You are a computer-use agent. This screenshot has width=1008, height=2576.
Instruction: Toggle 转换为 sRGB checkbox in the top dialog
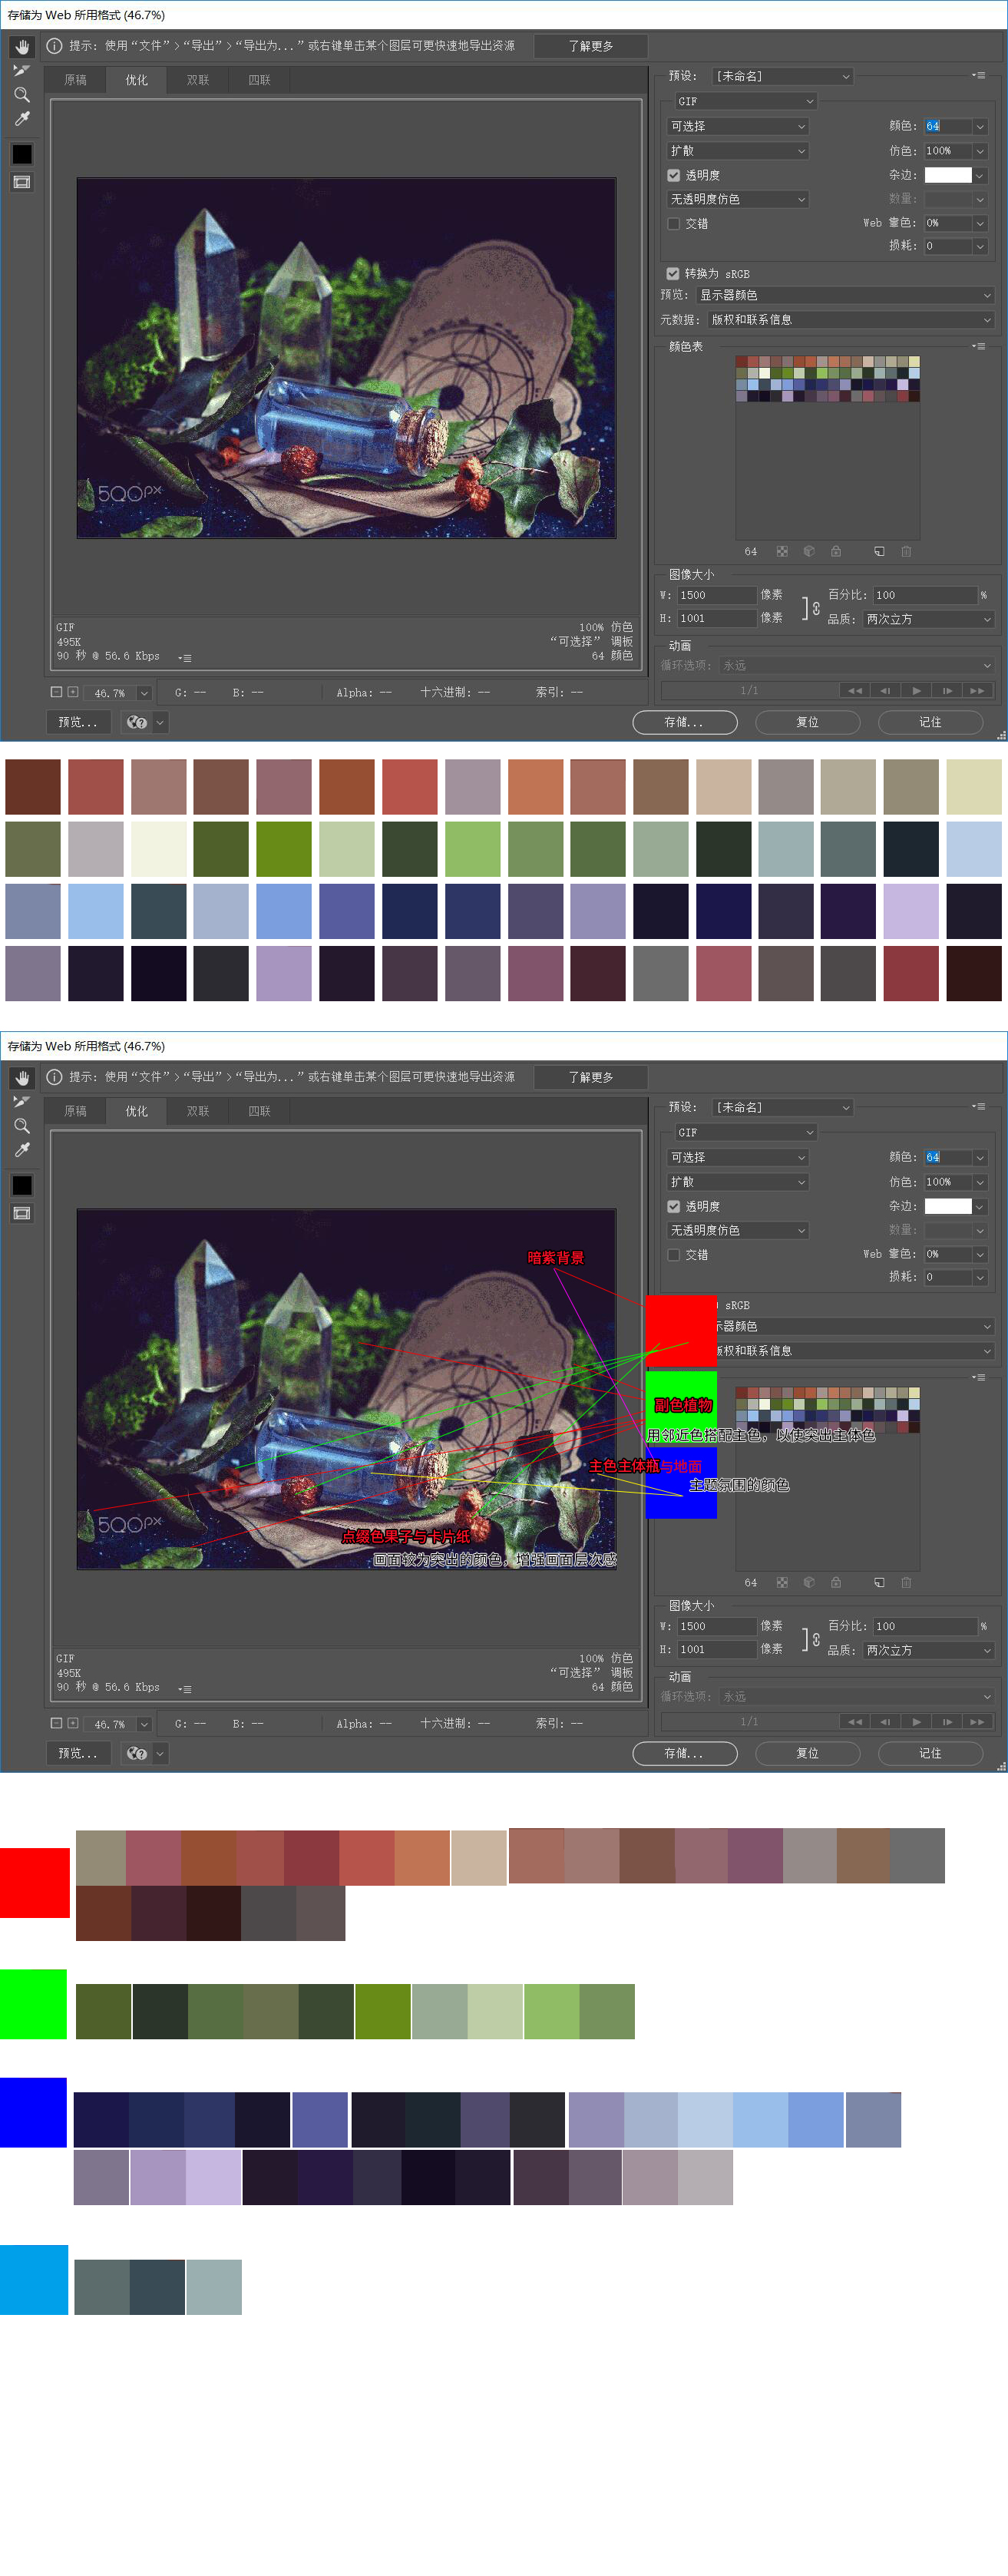pyautogui.click(x=673, y=273)
